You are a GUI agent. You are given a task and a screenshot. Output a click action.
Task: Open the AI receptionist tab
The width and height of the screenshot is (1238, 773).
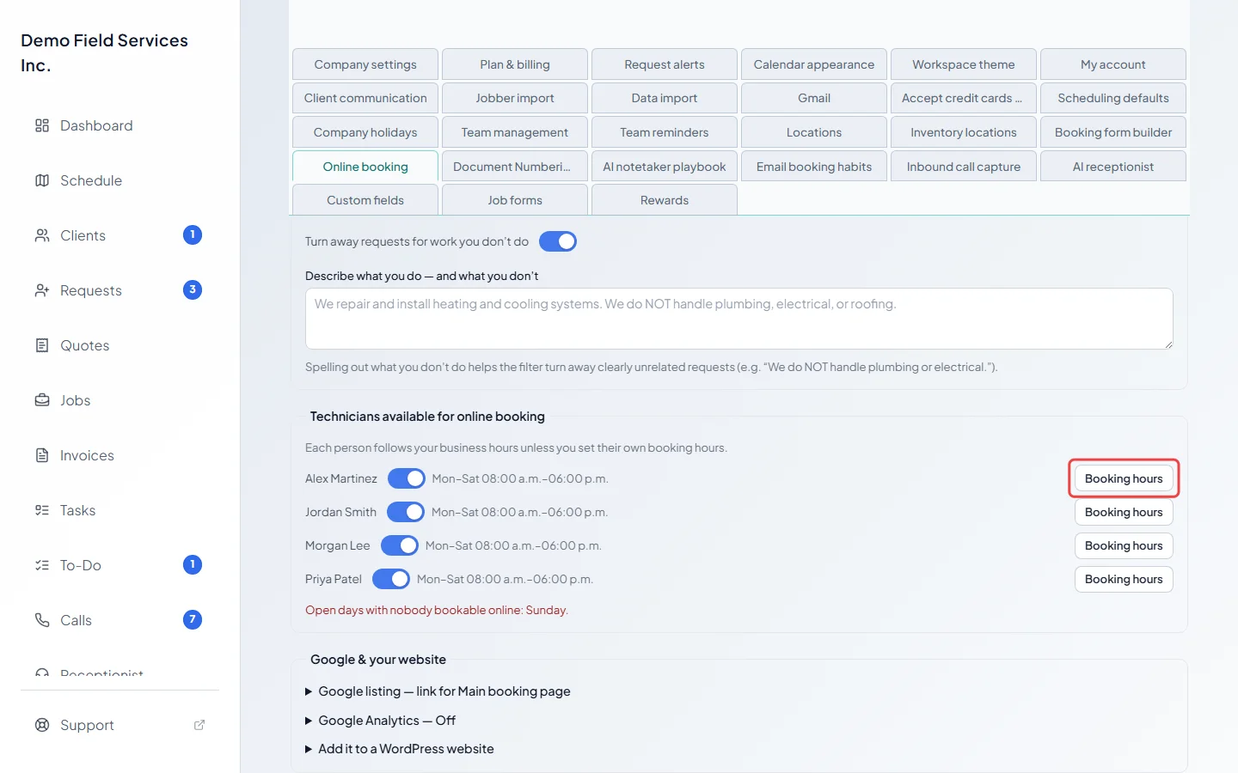(x=1113, y=167)
